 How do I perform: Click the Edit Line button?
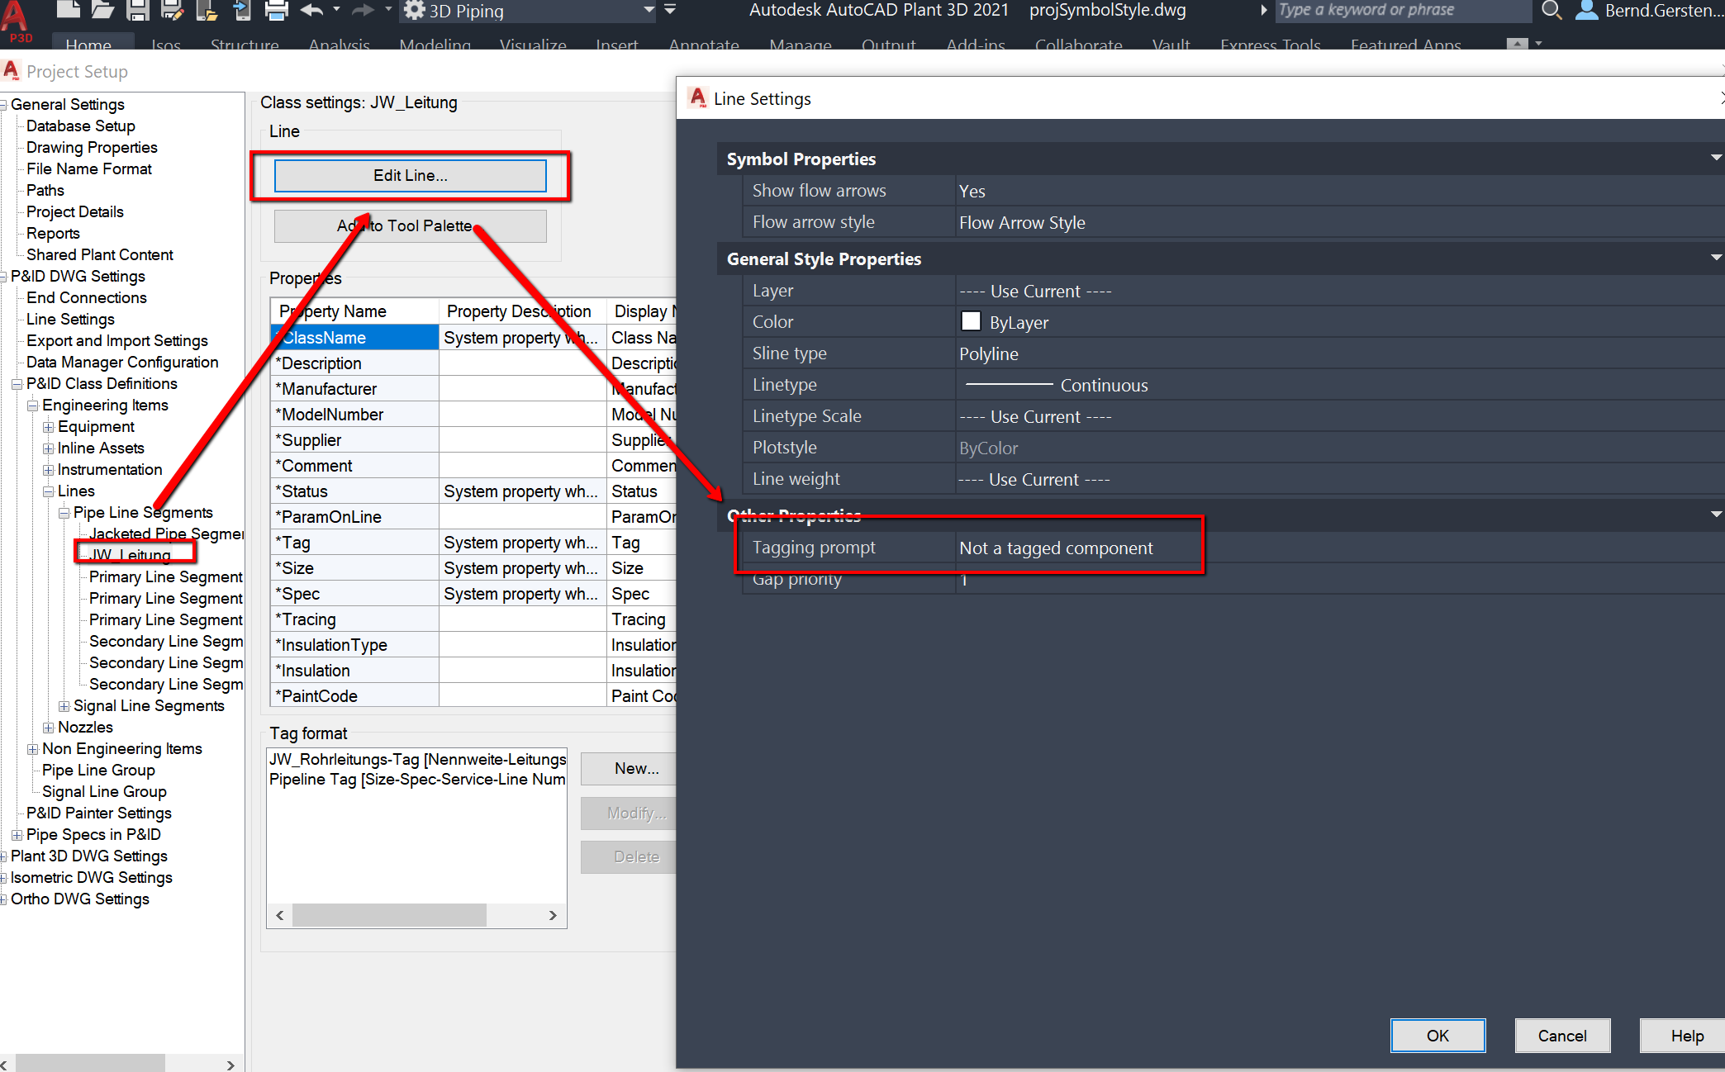pos(410,175)
